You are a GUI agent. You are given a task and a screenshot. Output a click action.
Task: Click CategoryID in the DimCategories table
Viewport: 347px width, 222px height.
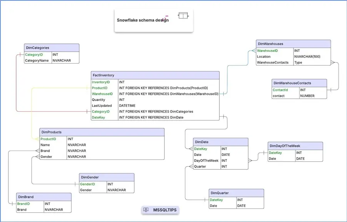(34, 55)
